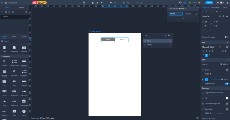Screen dimensions: 230x120
Task: Apply bold text formatting
Action: (203, 51)
